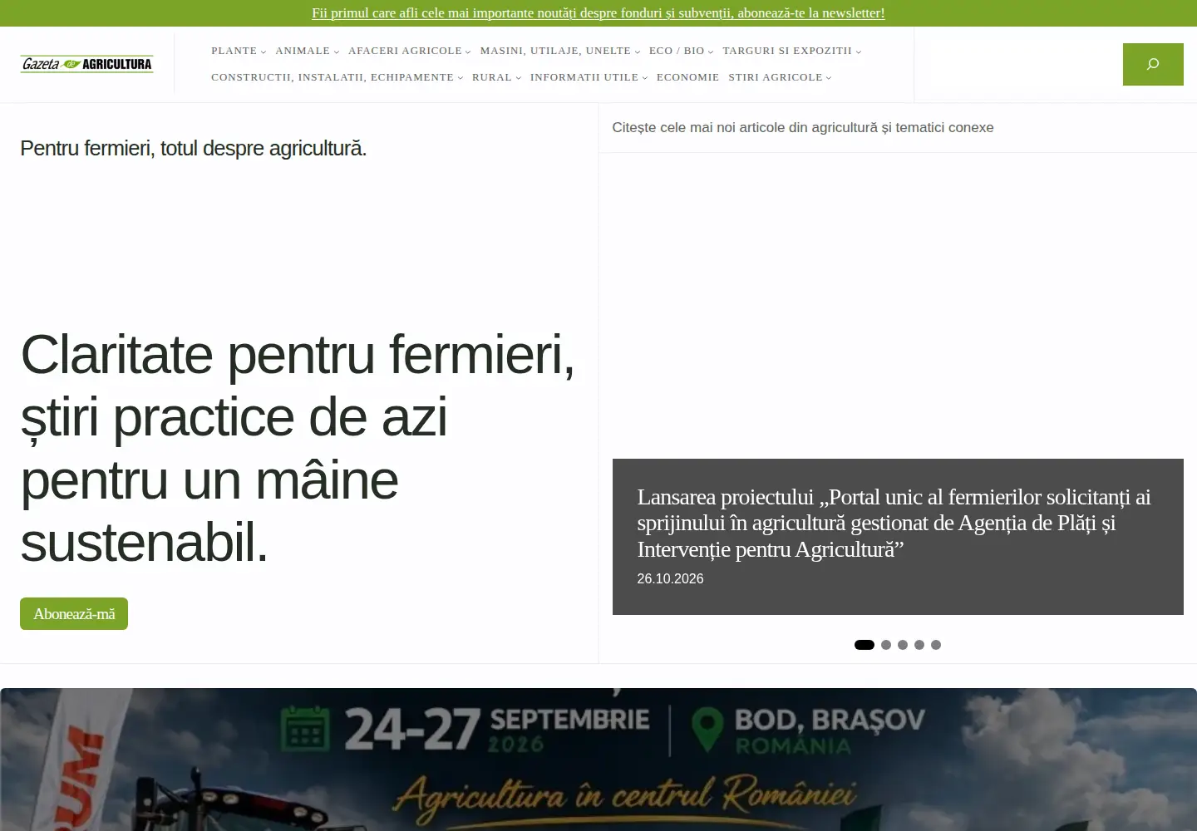Click the 'Claritate pentru fermieri' headline

(x=298, y=448)
